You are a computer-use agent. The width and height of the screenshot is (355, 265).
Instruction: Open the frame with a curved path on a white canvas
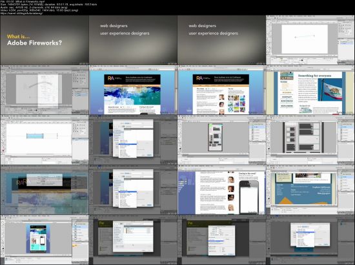click(x=310, y=40)
